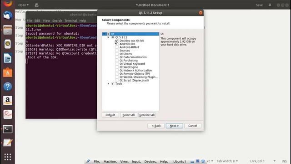The image size is (291, 164).
Task: Select the Qt WebGL Streaming Plugin row
Action: (139, 77)
